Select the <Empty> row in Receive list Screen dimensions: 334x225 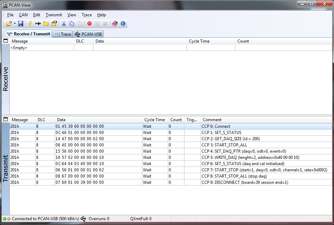[x=171, y=48]
